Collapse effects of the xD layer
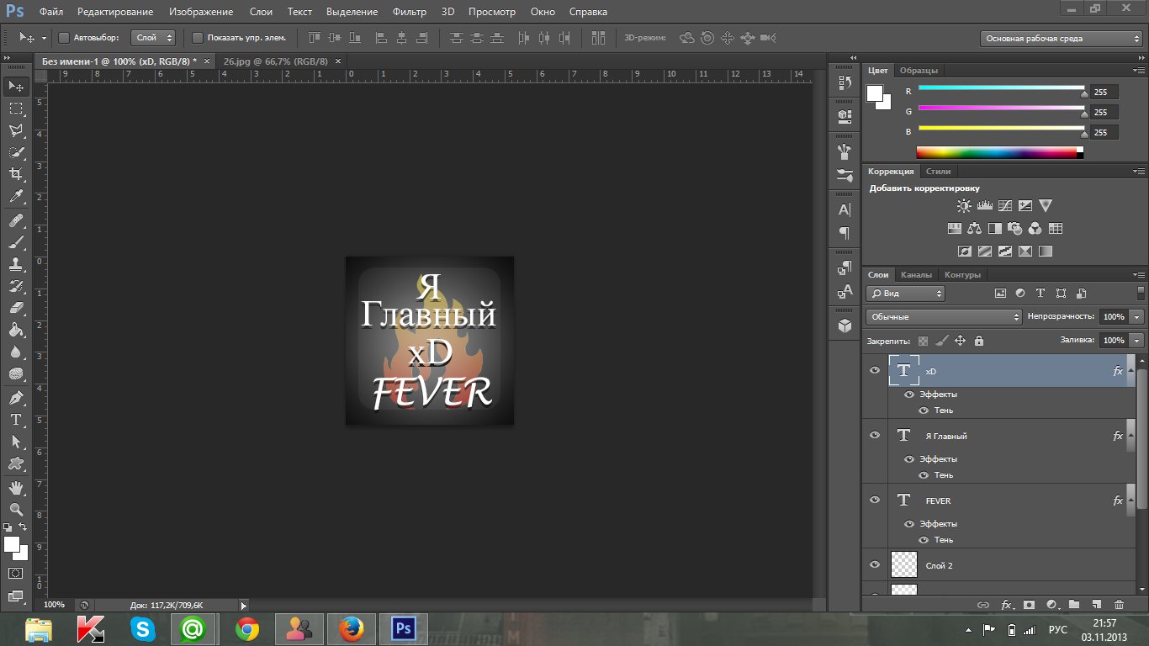 point(1130,370)
